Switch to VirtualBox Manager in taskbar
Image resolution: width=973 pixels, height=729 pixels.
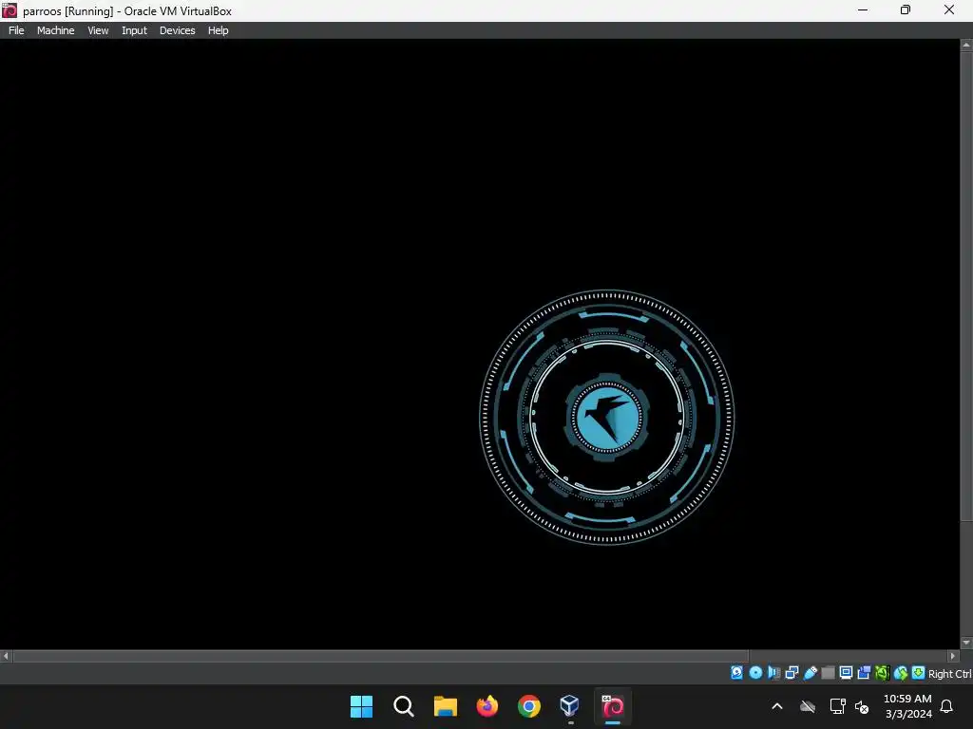[x=570, y=706]
